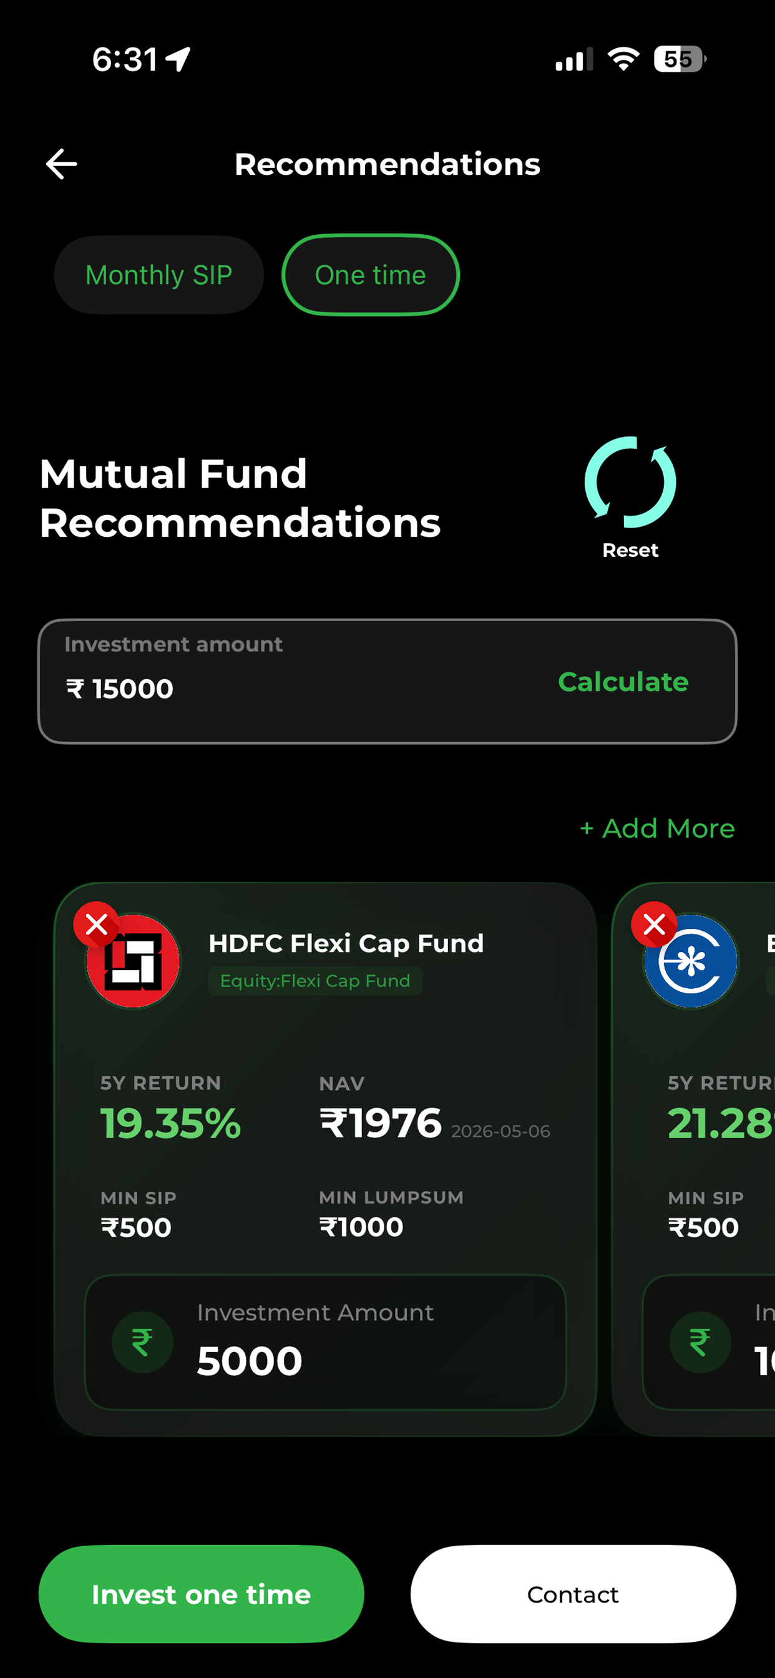
Task: Click Invest one time button
Action: pos(202,1594)
